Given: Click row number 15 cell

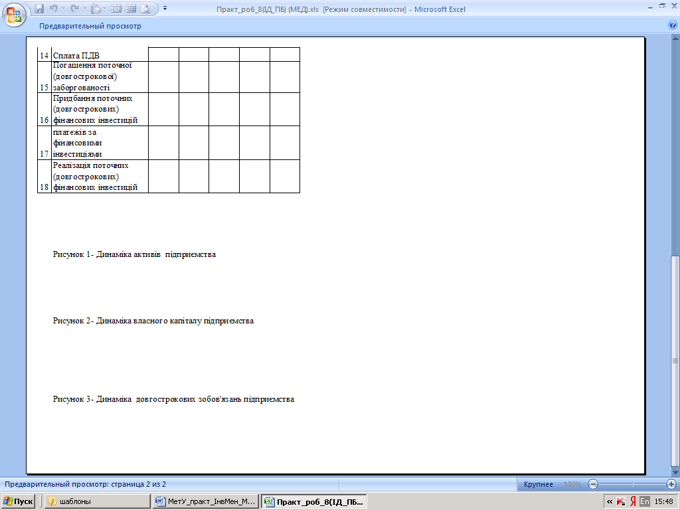Looking at the screenshot, I should pyautogui.click(x=44, y=77).
